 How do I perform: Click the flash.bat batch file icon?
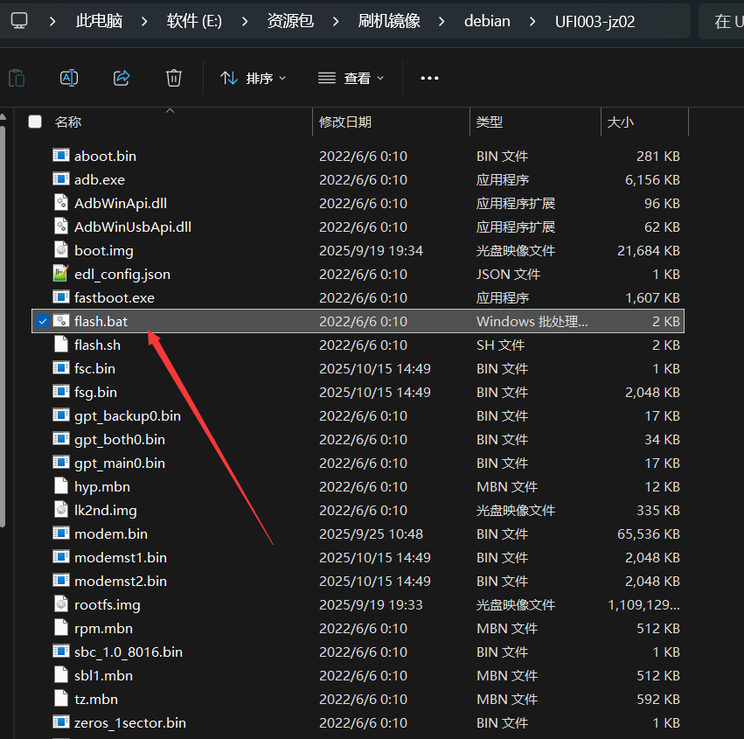click(60, 321)
